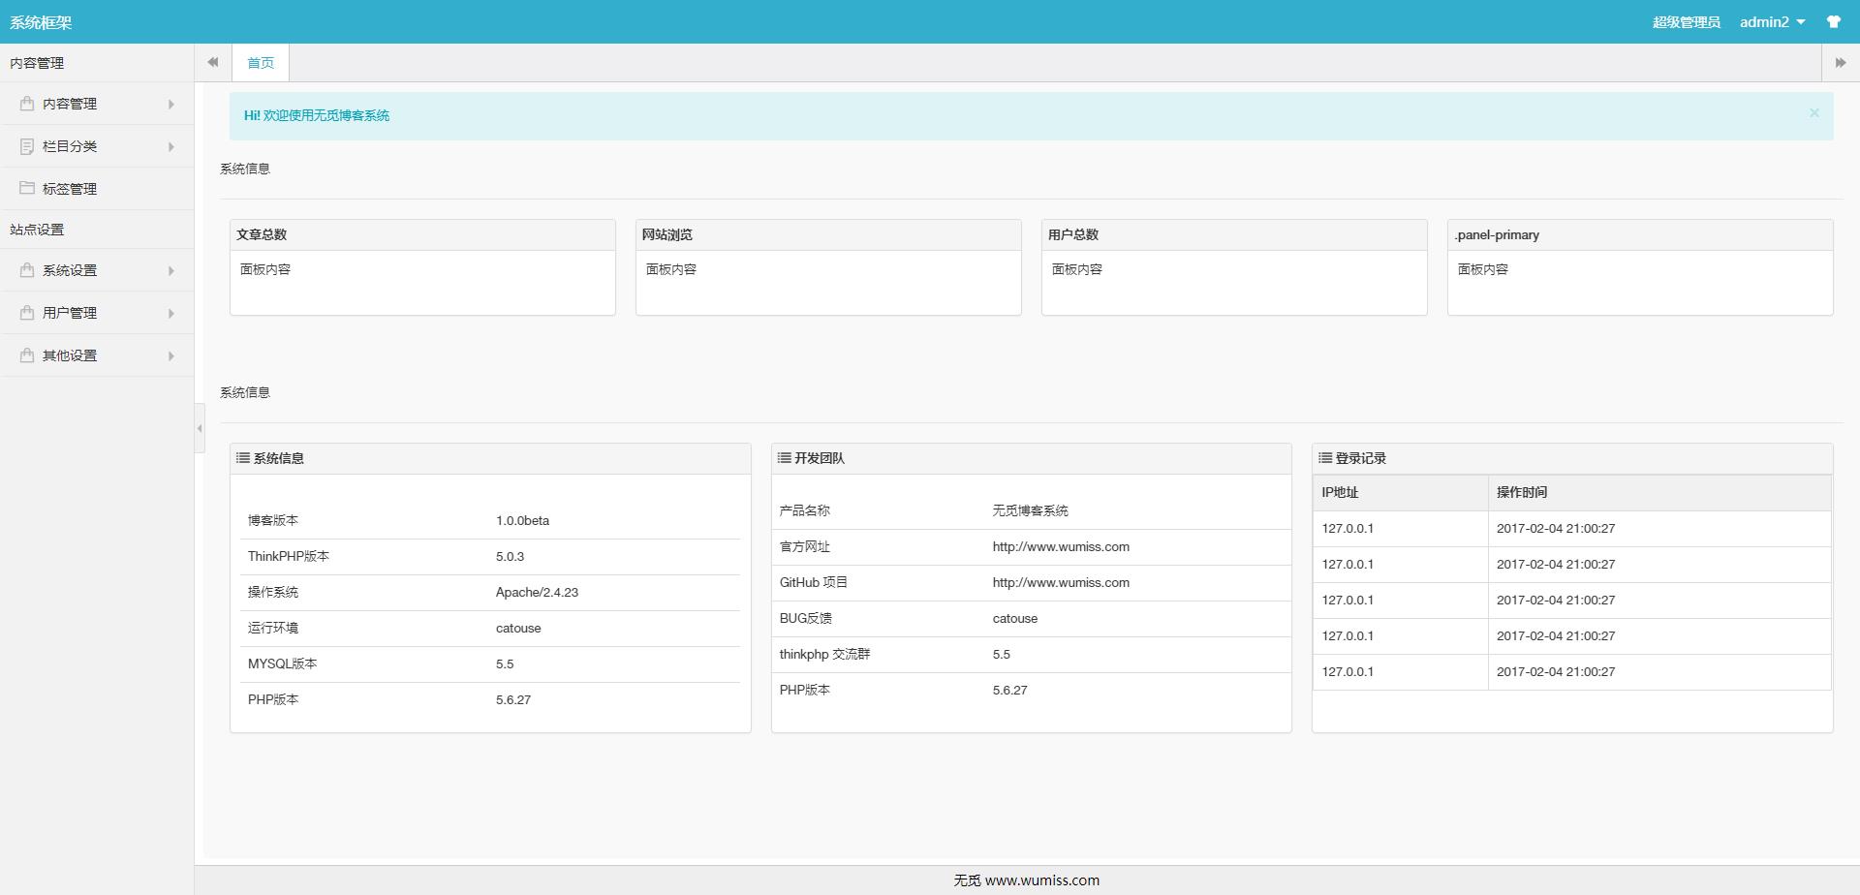Click the MYSQL版本 row label
Viewport: 1860px width, 895px height.
point(282,664)
